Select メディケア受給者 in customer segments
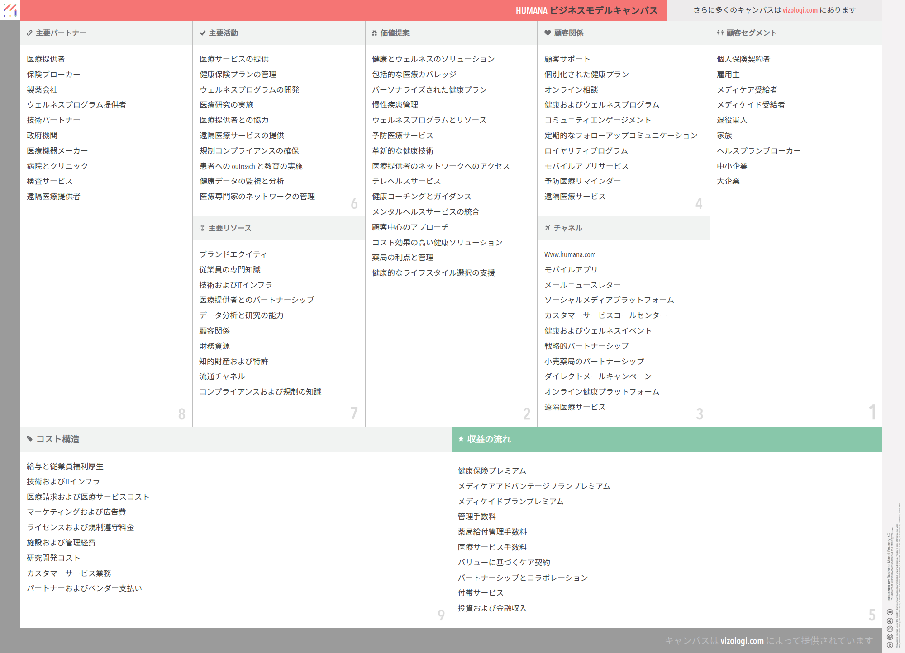 tap(747, 89)
